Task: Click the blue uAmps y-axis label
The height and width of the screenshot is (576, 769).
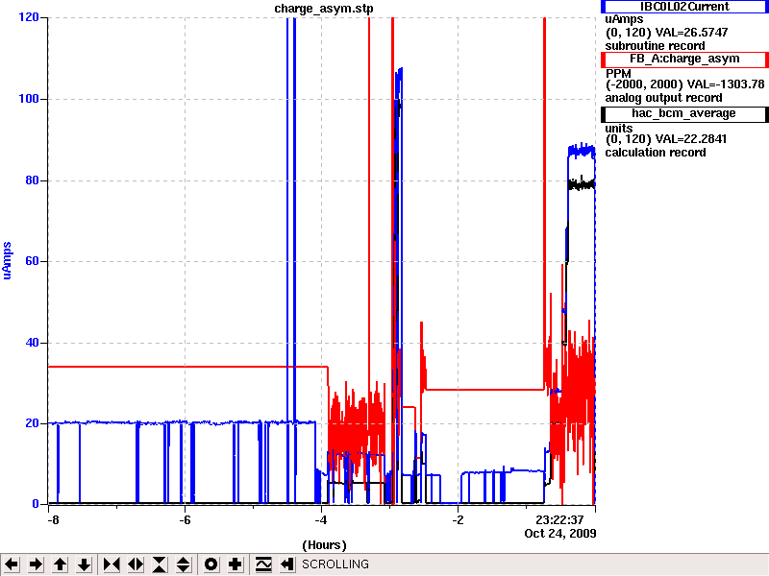Action: [x=7, y=260]
